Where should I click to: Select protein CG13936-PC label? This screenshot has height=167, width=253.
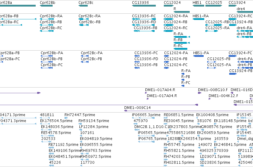coord(146,53)
